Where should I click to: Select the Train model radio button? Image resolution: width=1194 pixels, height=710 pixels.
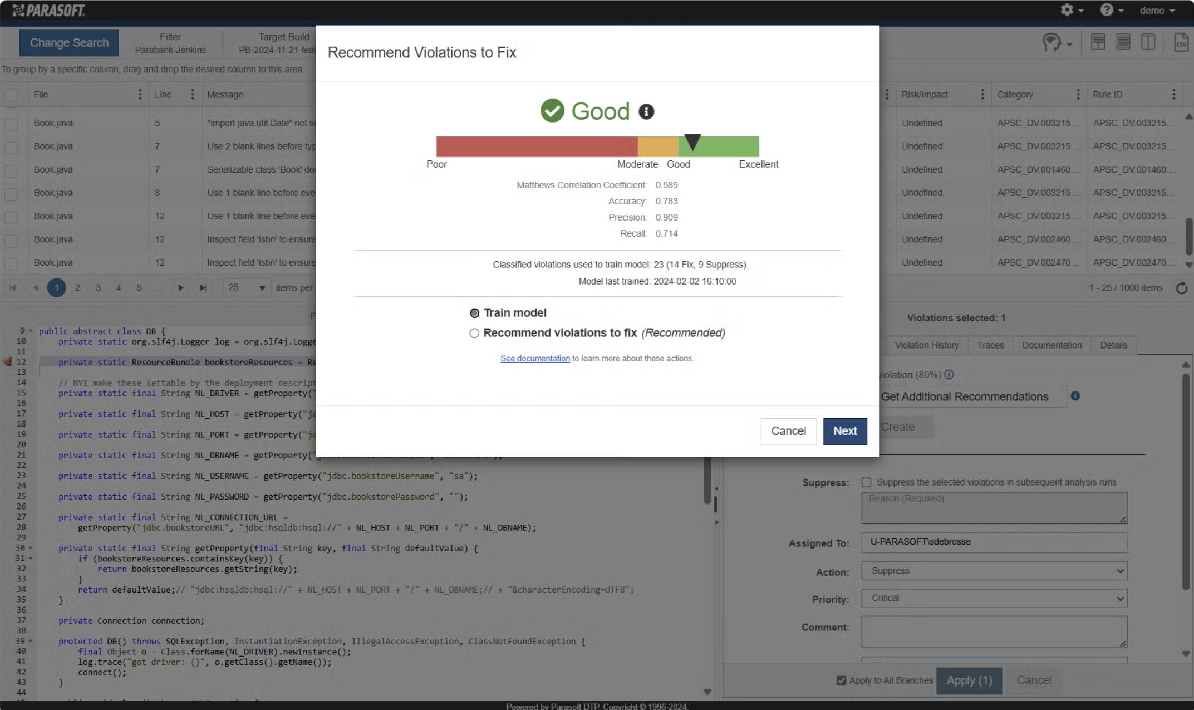[474, 313]
